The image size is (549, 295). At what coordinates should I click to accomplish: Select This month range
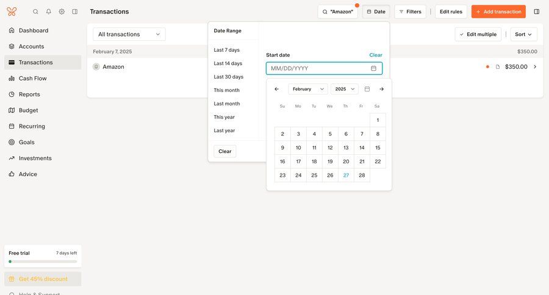pyautogui.click(x=226, y=90)
